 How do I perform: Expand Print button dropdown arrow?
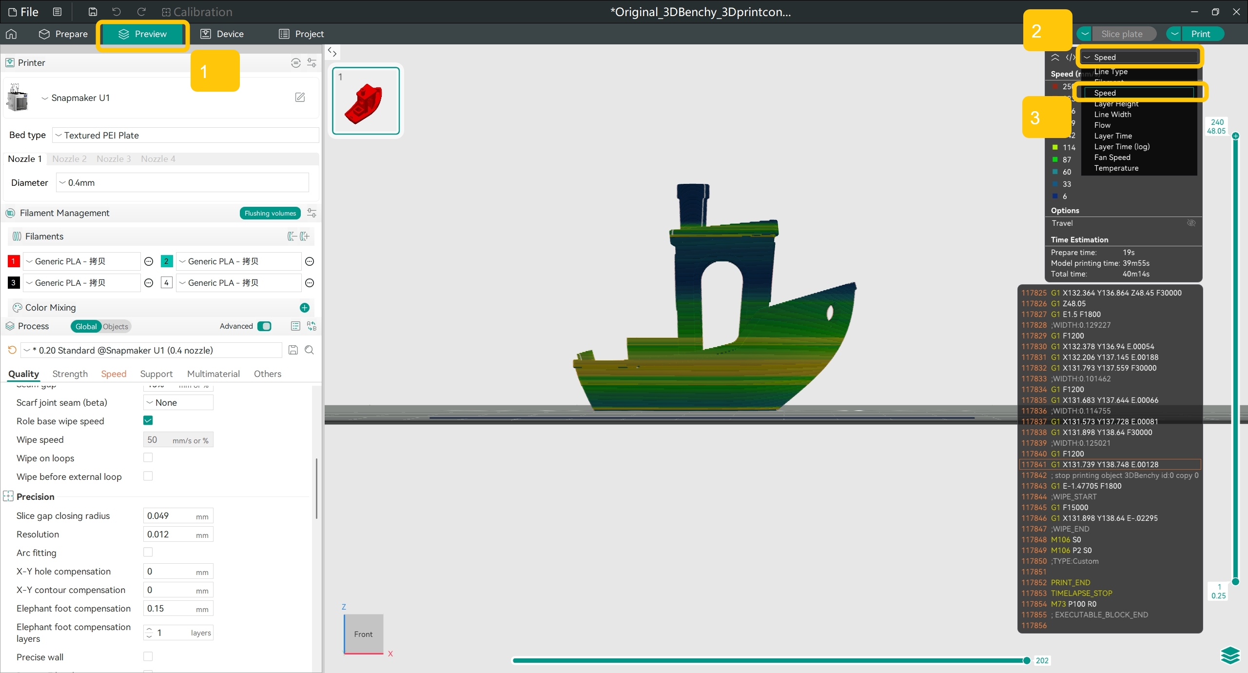[x=1174, y=34]
